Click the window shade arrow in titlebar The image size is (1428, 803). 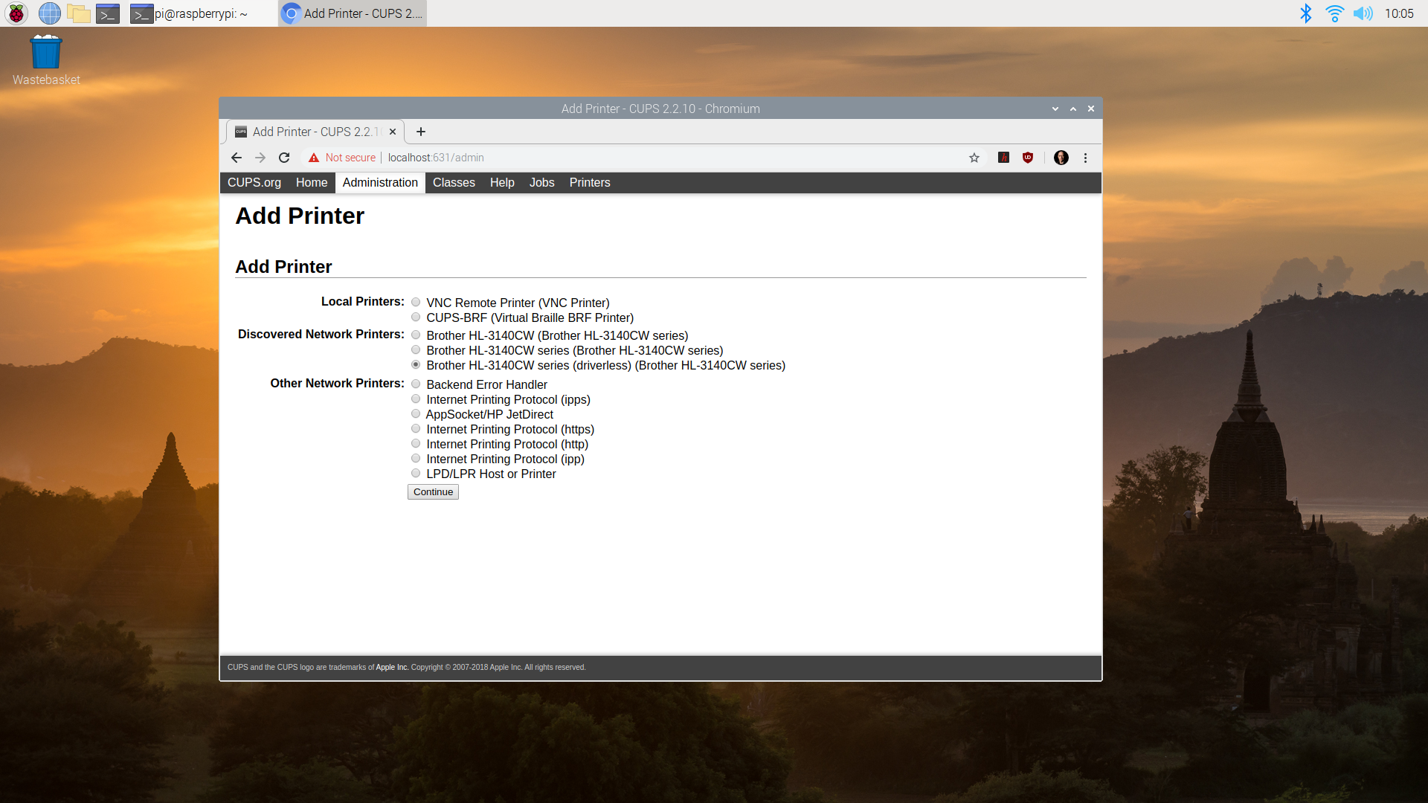1055,109
